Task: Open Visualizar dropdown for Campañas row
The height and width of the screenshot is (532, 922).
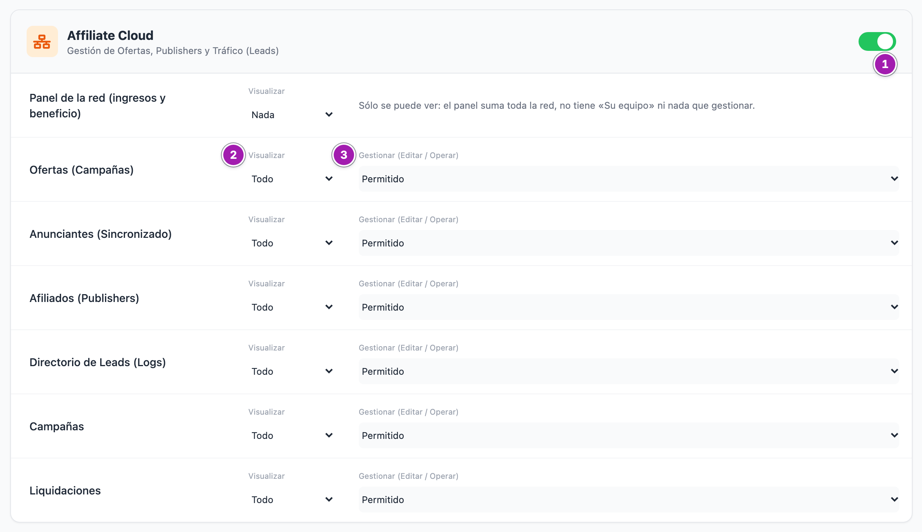Action: tap(292, 435)
